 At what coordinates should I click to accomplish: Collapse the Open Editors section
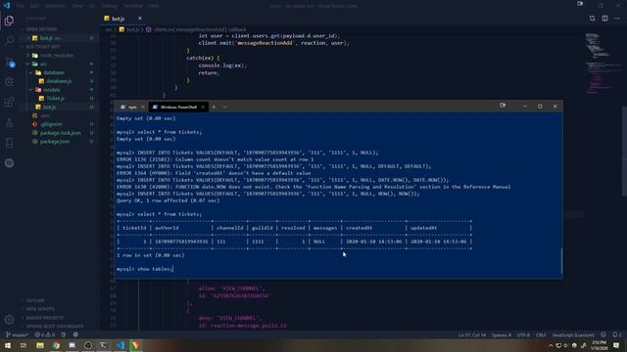point(41,29)
